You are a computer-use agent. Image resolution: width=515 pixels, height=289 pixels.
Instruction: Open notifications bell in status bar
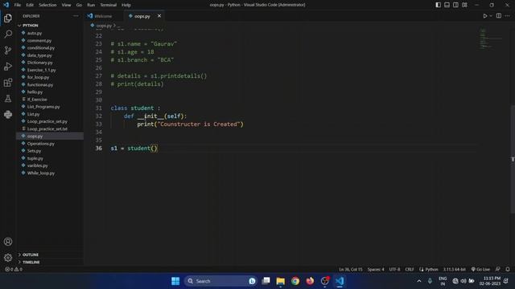point(508,270)
